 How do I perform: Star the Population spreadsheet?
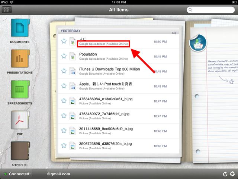[x=64, y=56]
